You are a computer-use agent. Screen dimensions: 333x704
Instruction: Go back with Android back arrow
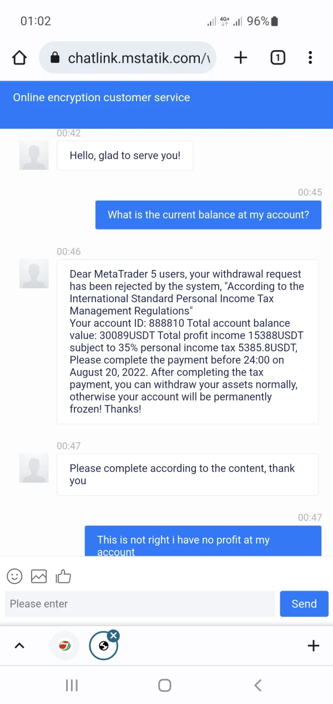(258, 685)
